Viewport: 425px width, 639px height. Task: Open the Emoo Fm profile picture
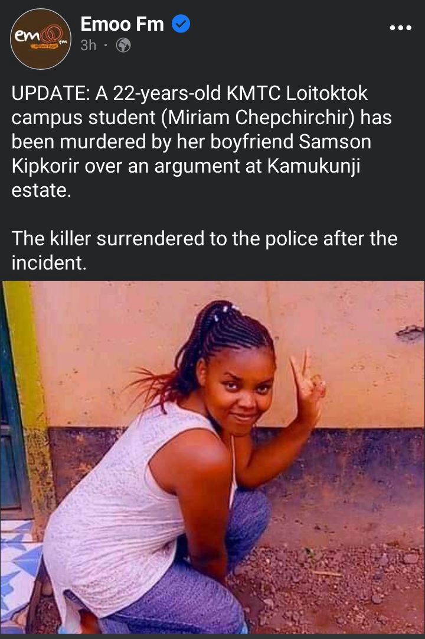click(x=40, y=38)
